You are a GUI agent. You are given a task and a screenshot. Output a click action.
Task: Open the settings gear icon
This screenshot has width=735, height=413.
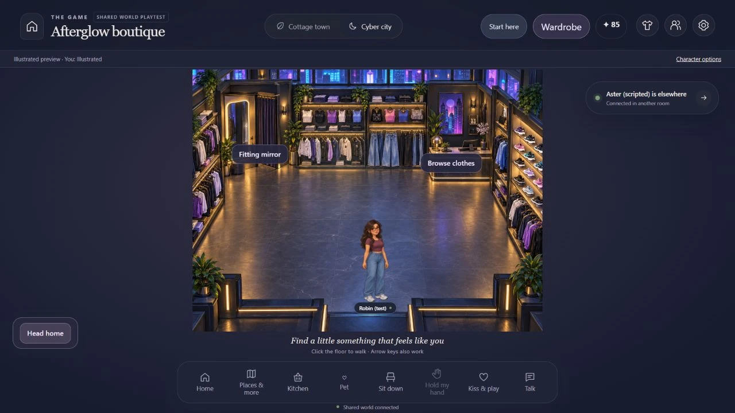pyautogui.click(x=703, y=26)
